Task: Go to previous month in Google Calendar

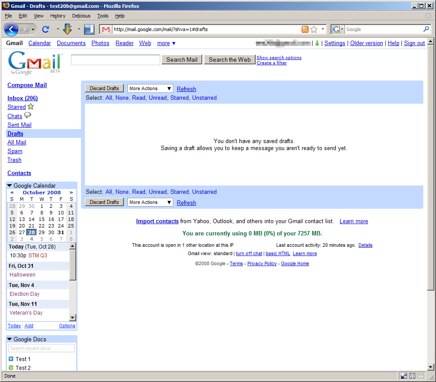Action: click(x=12, y=193)
